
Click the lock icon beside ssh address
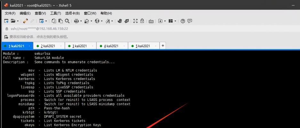(7, 29)
